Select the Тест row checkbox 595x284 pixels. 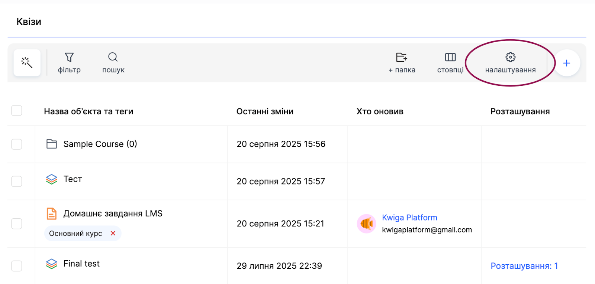pyautogui.click(x=17, y=181)
